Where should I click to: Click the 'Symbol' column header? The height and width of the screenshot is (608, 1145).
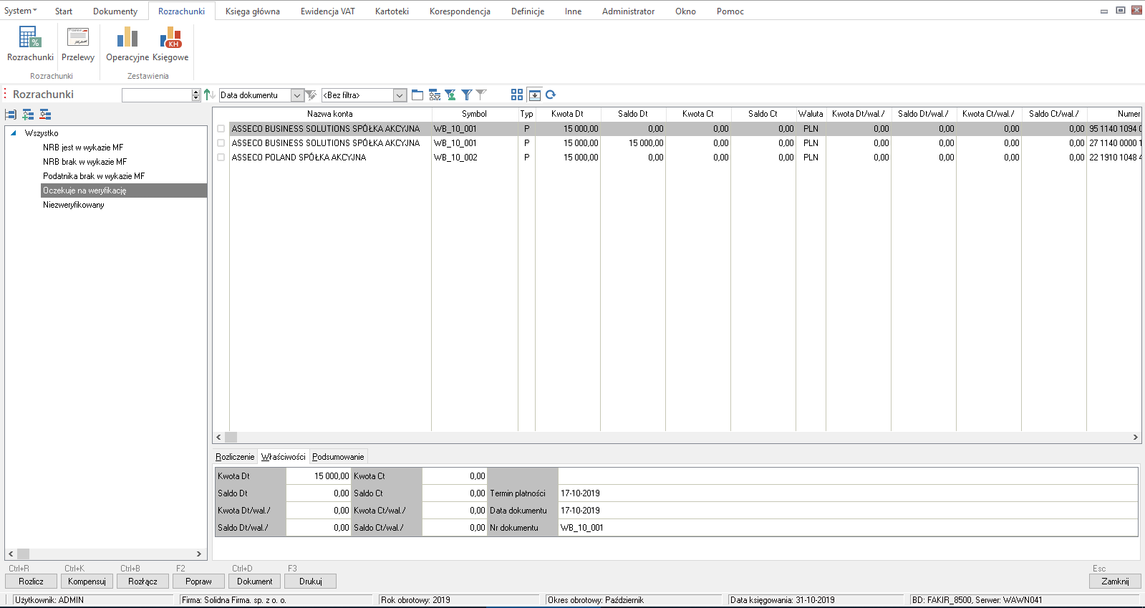pos(474,114)
